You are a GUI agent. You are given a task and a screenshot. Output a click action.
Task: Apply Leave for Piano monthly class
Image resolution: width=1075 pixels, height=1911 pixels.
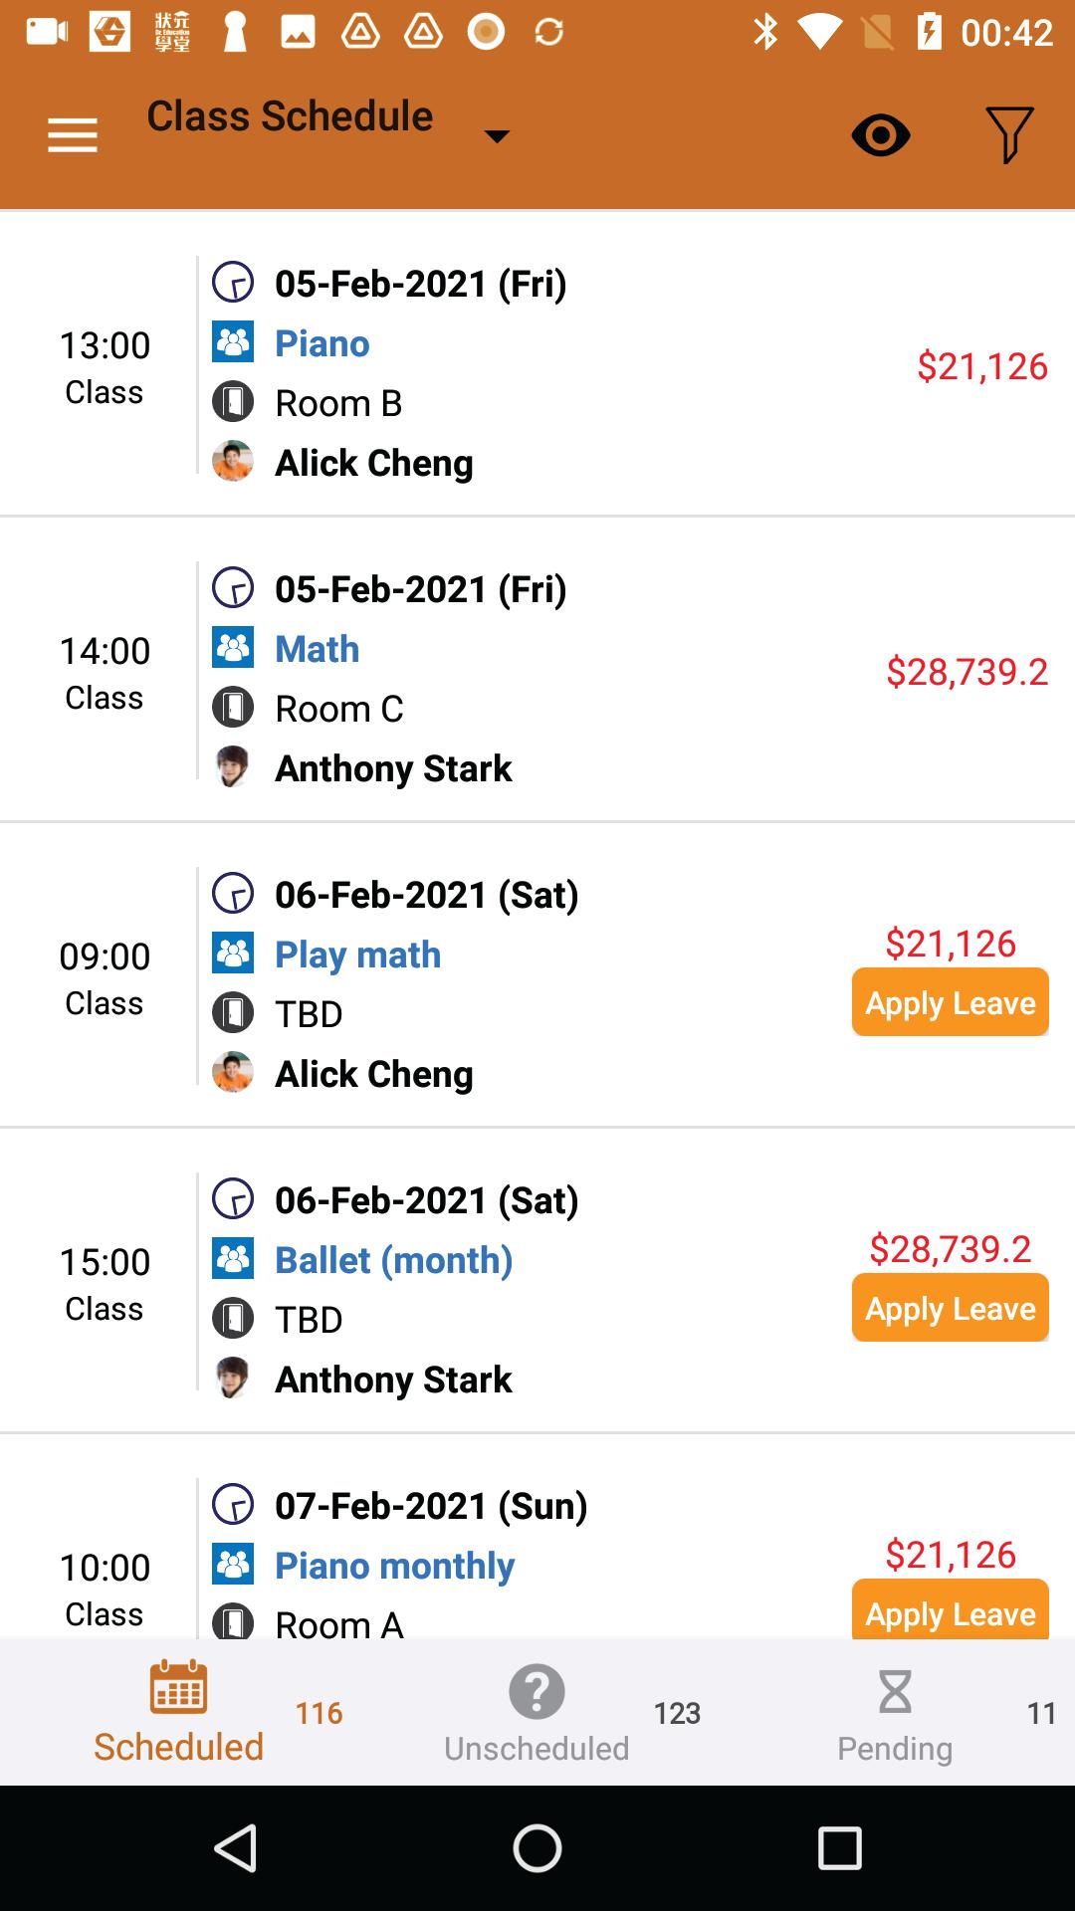(x=951, y=1608)
